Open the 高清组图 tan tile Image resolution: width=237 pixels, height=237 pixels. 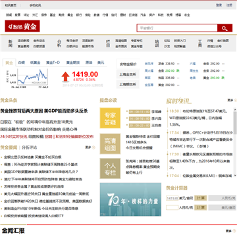110,144
